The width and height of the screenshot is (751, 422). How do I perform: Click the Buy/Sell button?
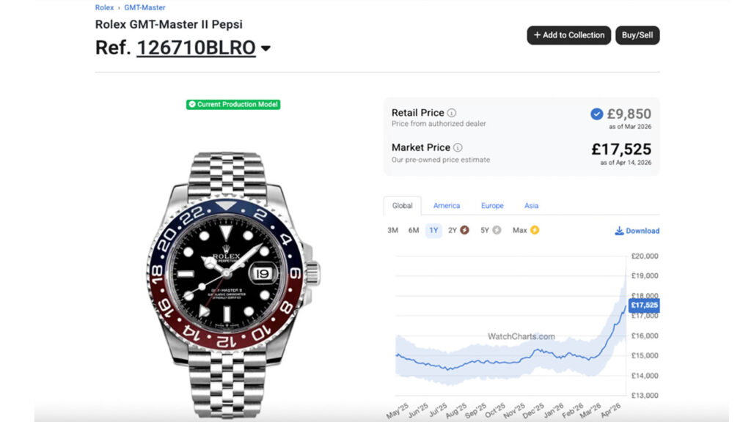click(637, 35)
